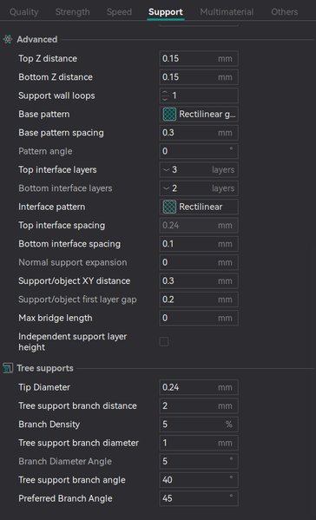Click the 'Normal support expansion' label
316x520 pixels.
[x=73, y=262]
